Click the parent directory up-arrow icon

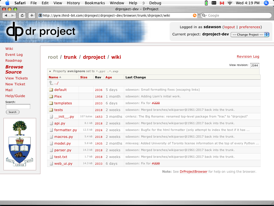coord(51,83)
